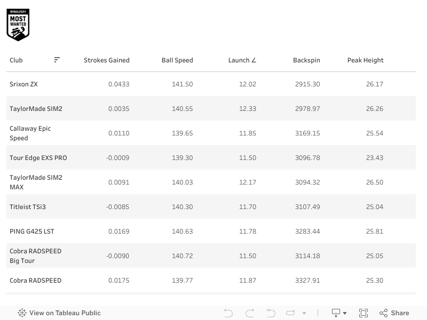Select the TaylorMade SIM2 row label
427x320 pixels.
[x=36, y=109]
